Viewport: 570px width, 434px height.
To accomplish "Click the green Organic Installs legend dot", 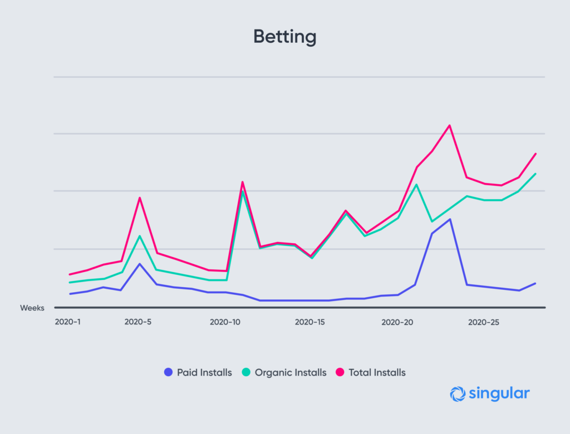I will 246,372.
